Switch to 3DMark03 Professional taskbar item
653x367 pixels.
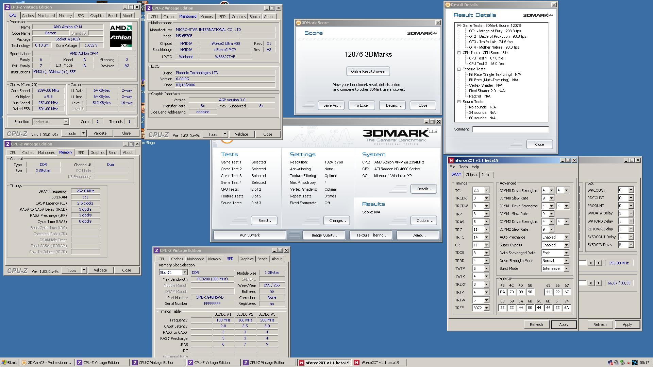[47, 363]
